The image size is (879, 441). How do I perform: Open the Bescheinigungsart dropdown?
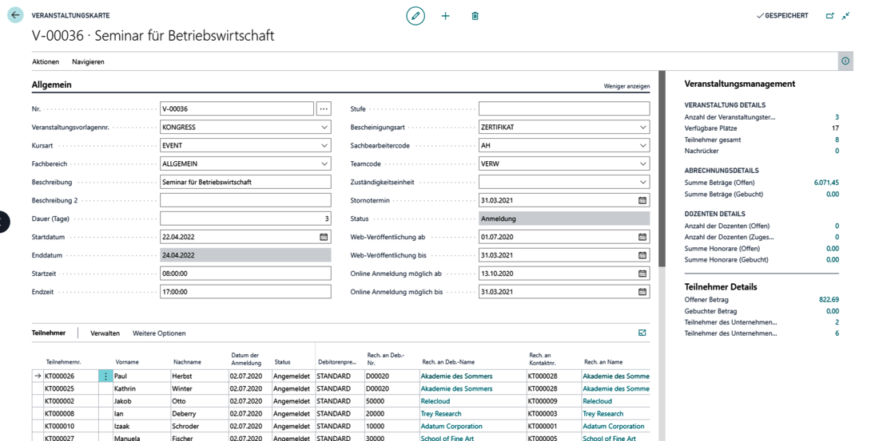click(642, 128)
